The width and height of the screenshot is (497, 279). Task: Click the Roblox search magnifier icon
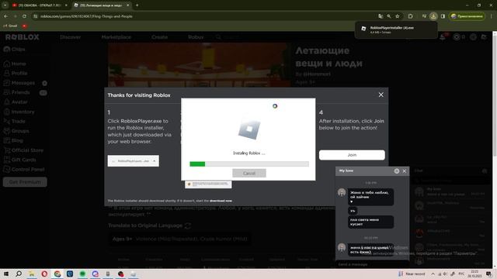[218, 37]
